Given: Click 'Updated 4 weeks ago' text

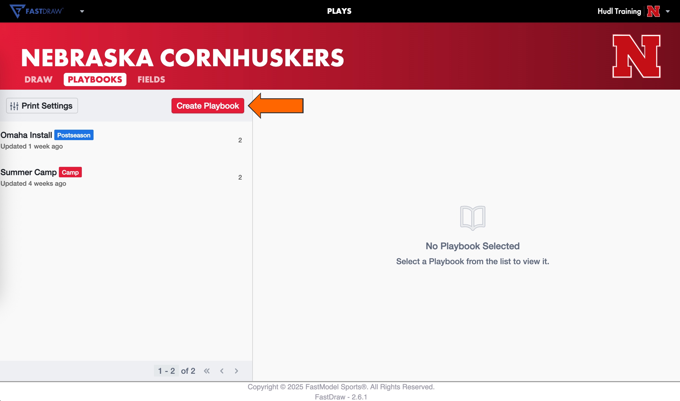Looking at the screenshot, I should 33,183.
